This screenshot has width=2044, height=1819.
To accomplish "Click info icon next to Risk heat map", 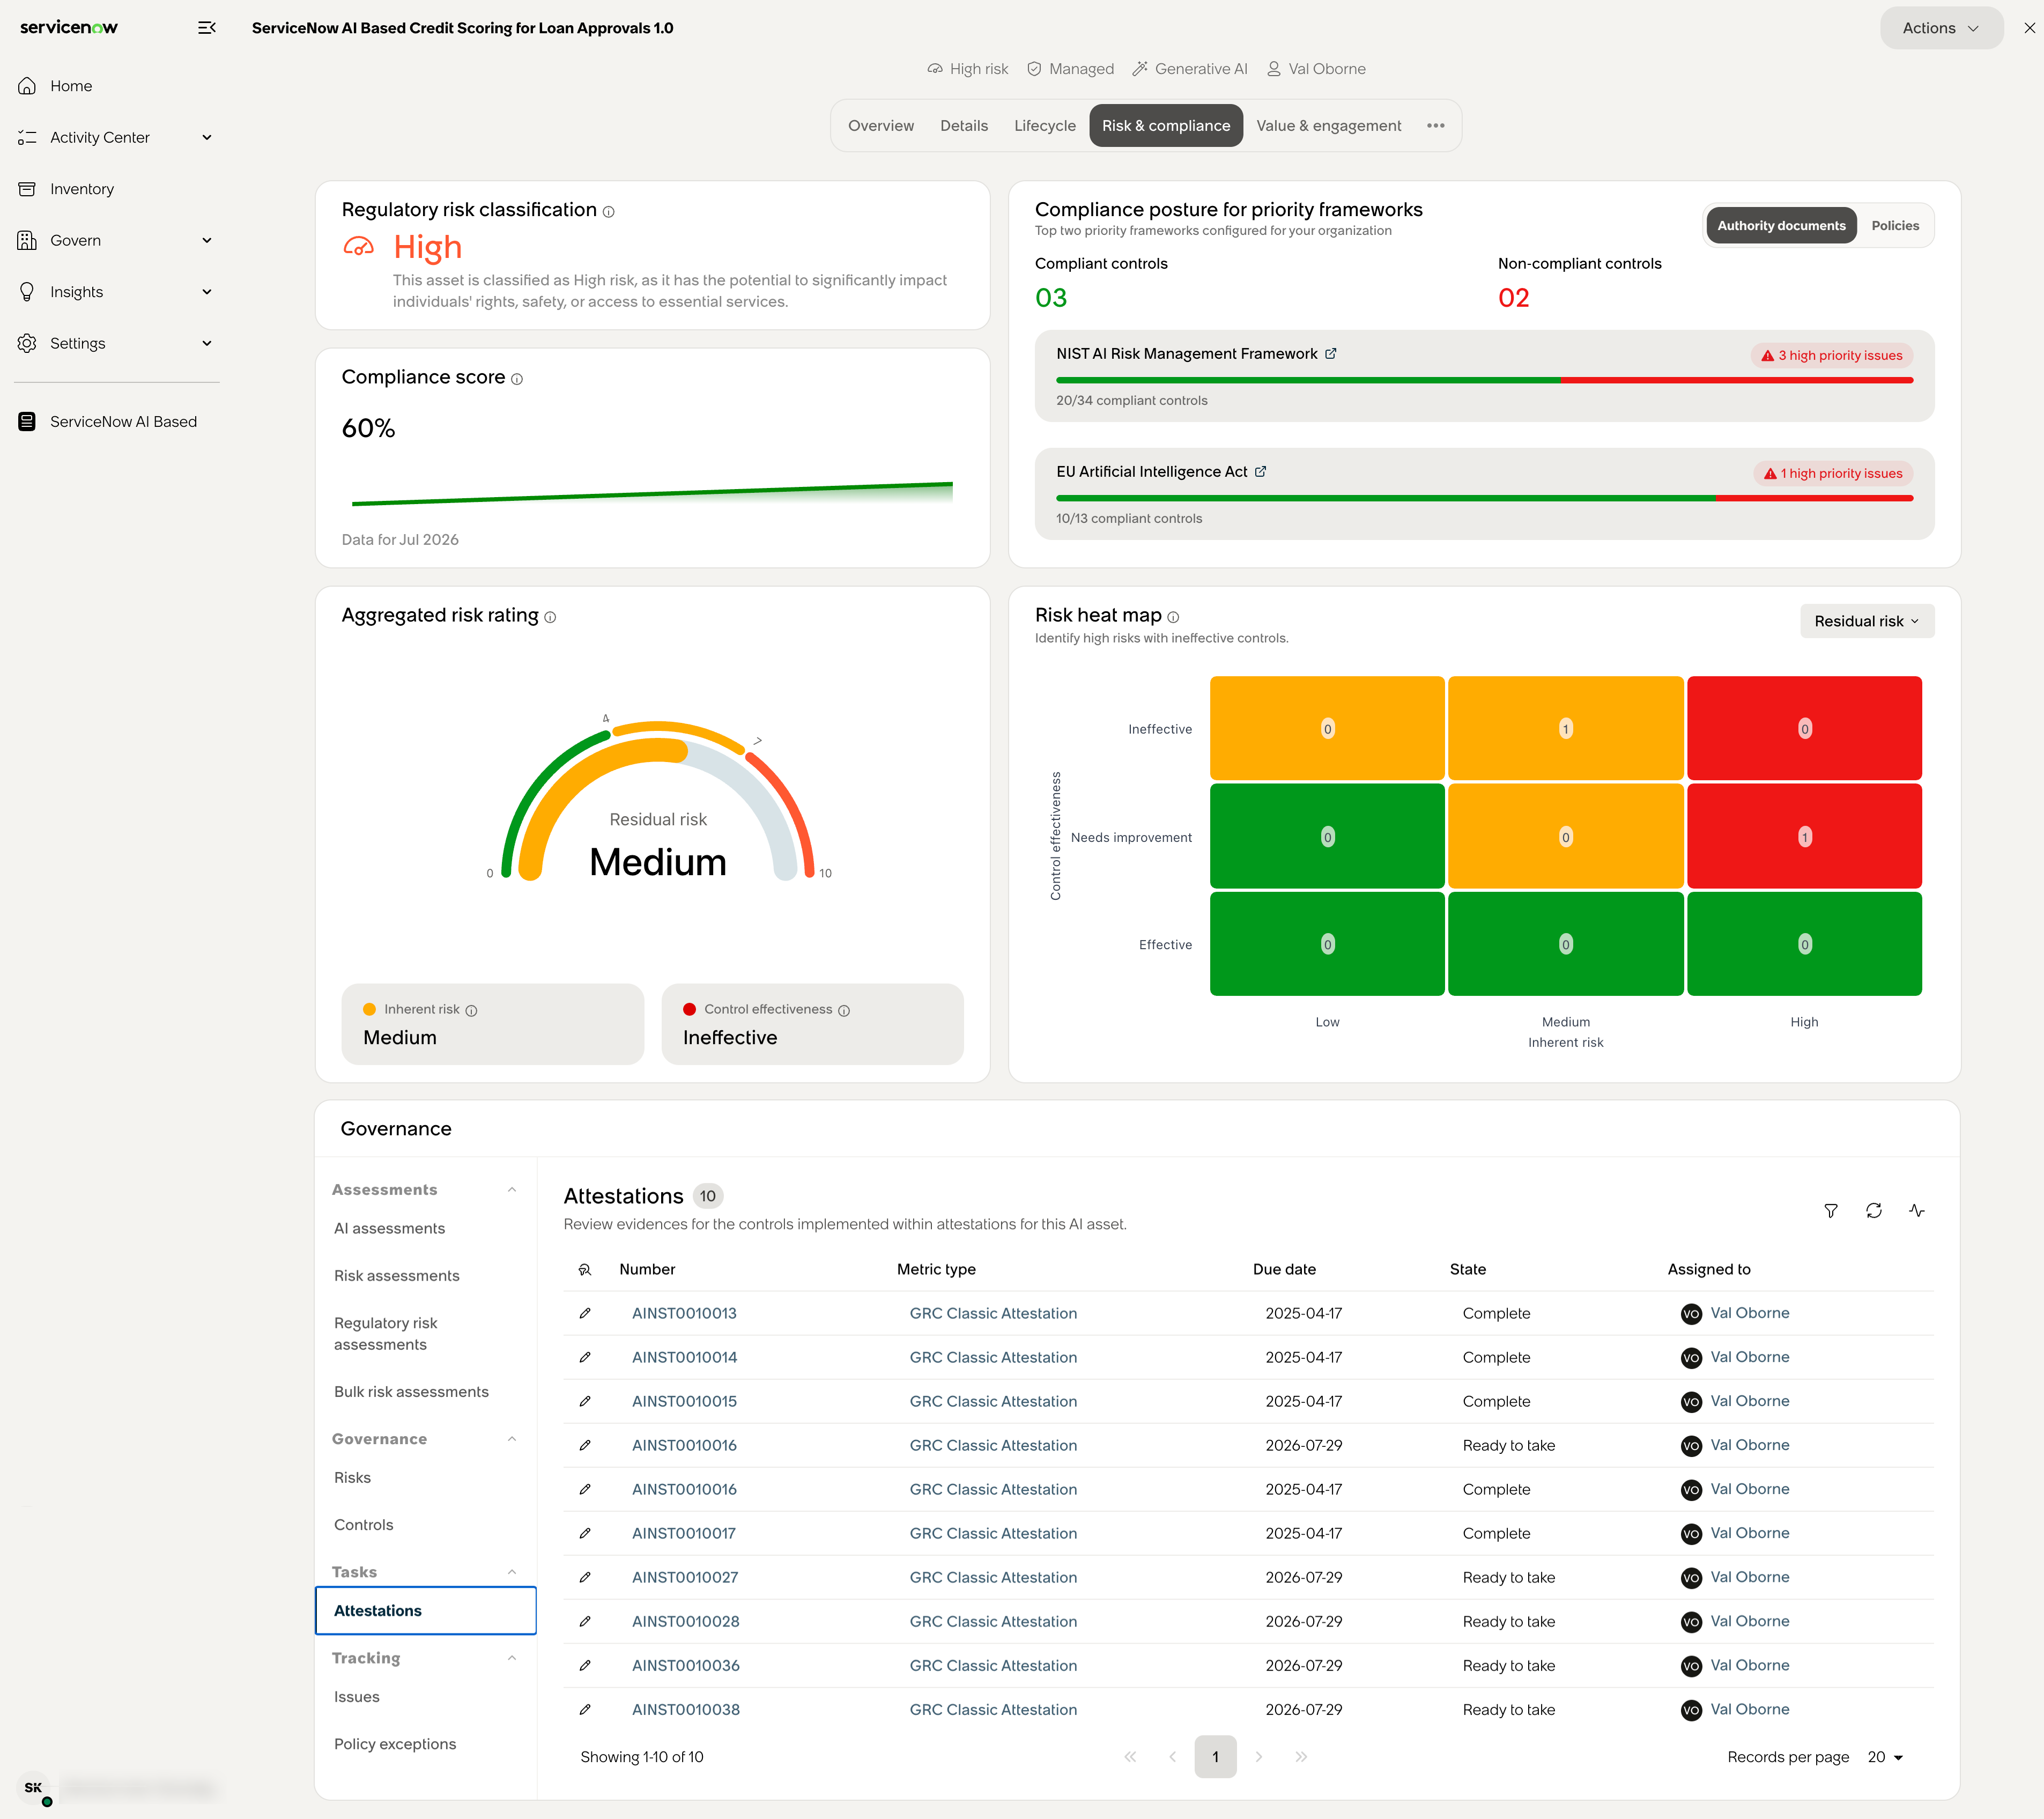I will (x=1173, y=618).
